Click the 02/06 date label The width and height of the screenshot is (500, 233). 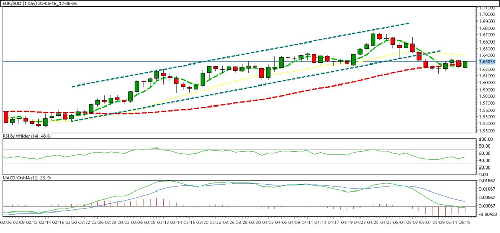[6, 222]
